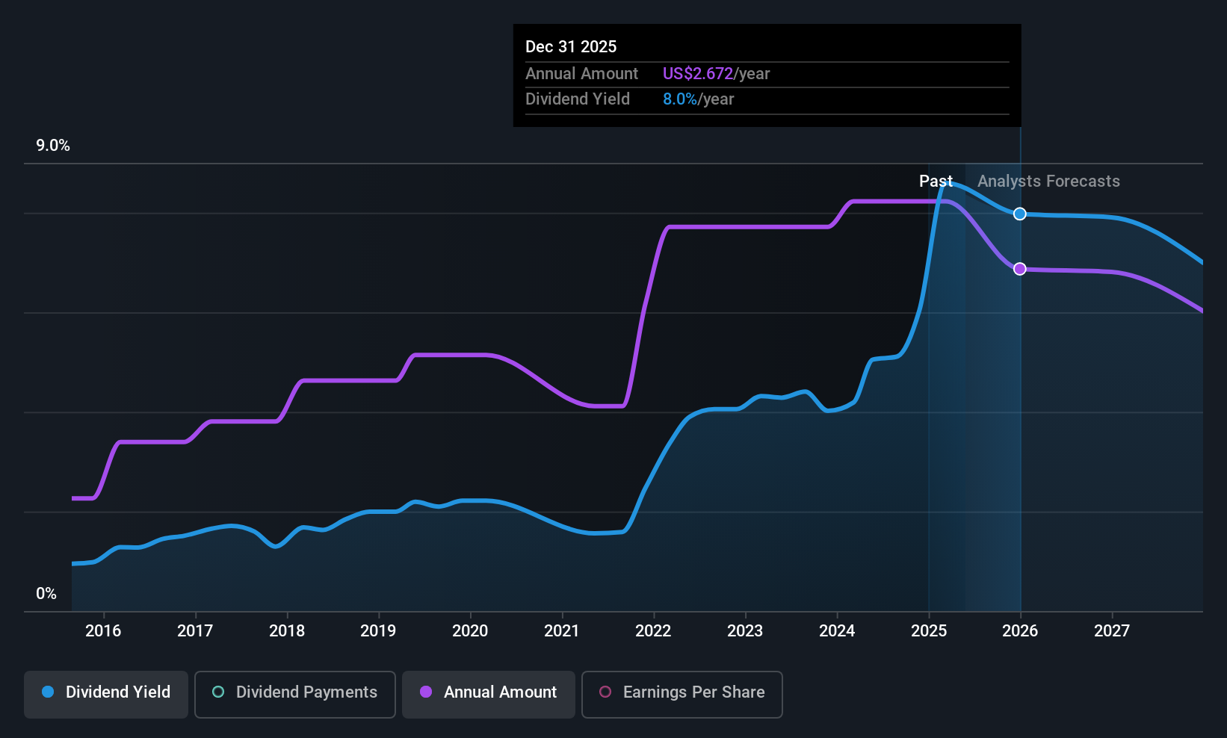Enable the Dividend Payments series
The height and width of the screenshot is (738, 1227).
coord(295,695)
